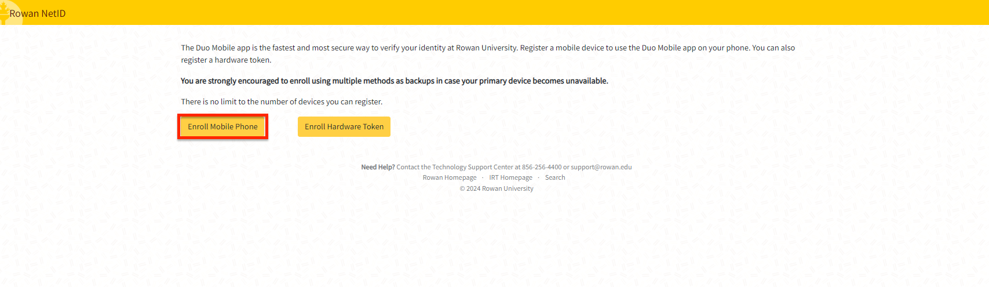
Task: Click an empty area of the yellow header bar
Action: [x=521, y=12]
